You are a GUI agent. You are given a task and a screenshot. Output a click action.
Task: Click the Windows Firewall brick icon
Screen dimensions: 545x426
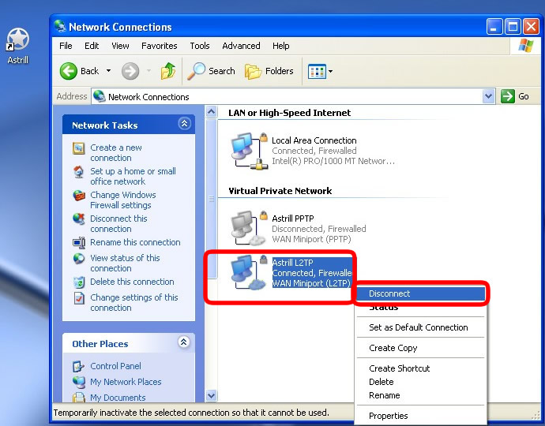pos(79,196)
